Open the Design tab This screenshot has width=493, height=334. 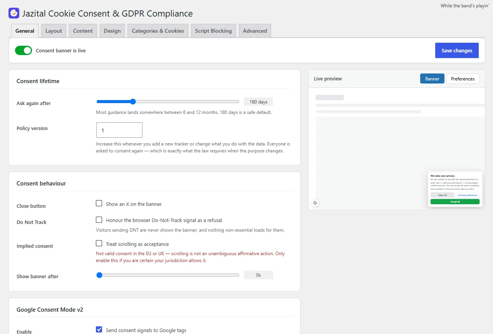pos(112,31)
